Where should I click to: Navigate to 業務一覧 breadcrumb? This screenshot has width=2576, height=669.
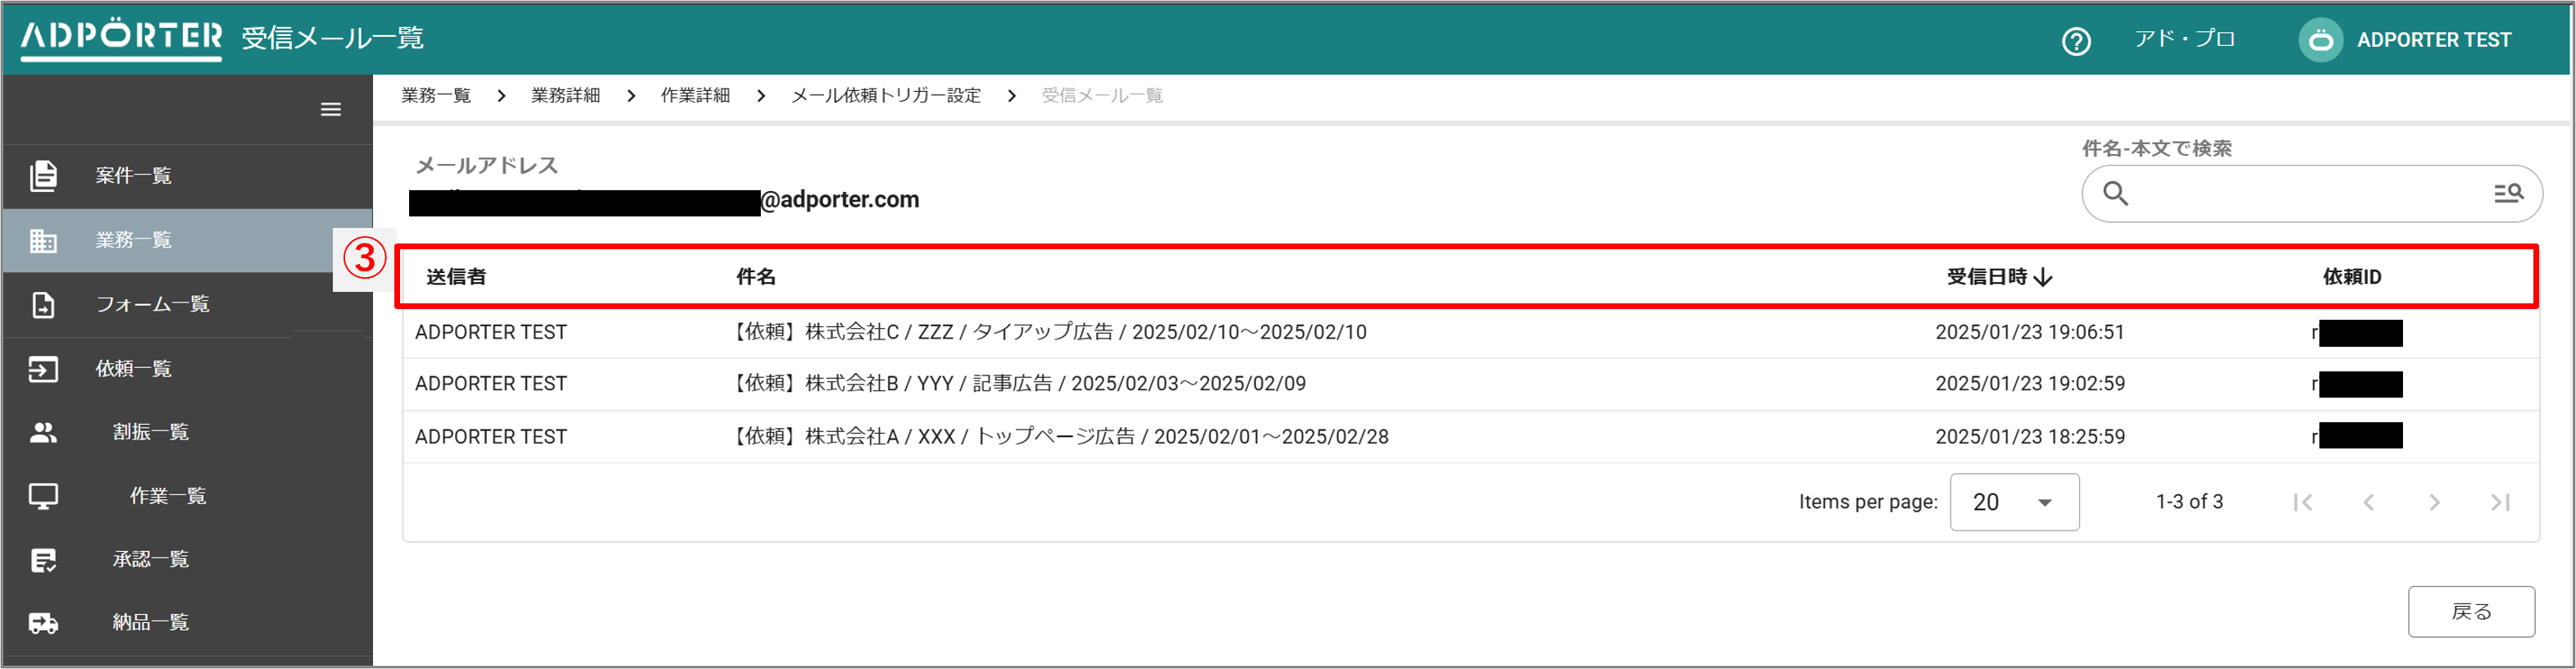(436, 95)
